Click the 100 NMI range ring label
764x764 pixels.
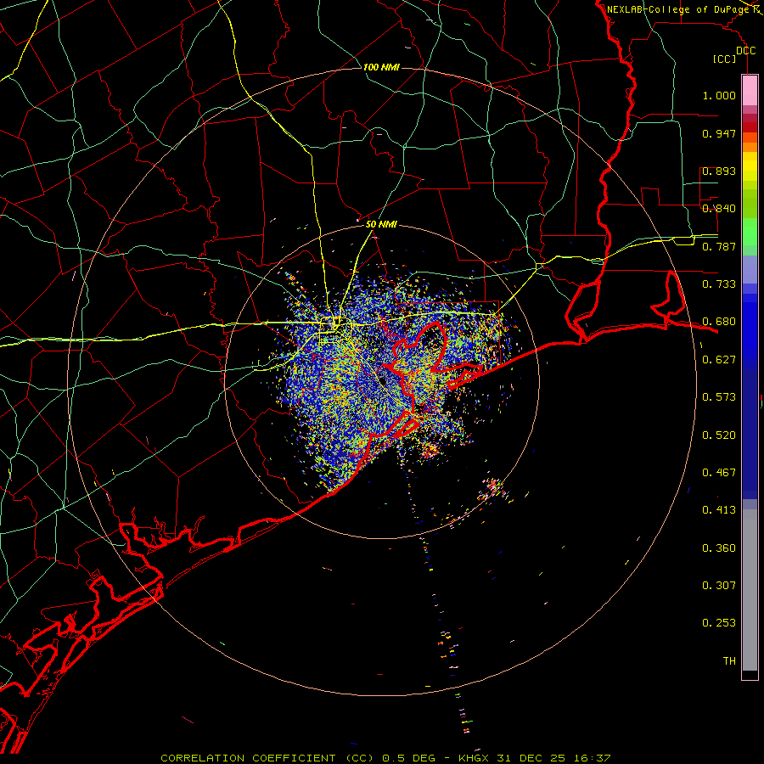click(x=381, y=67)
